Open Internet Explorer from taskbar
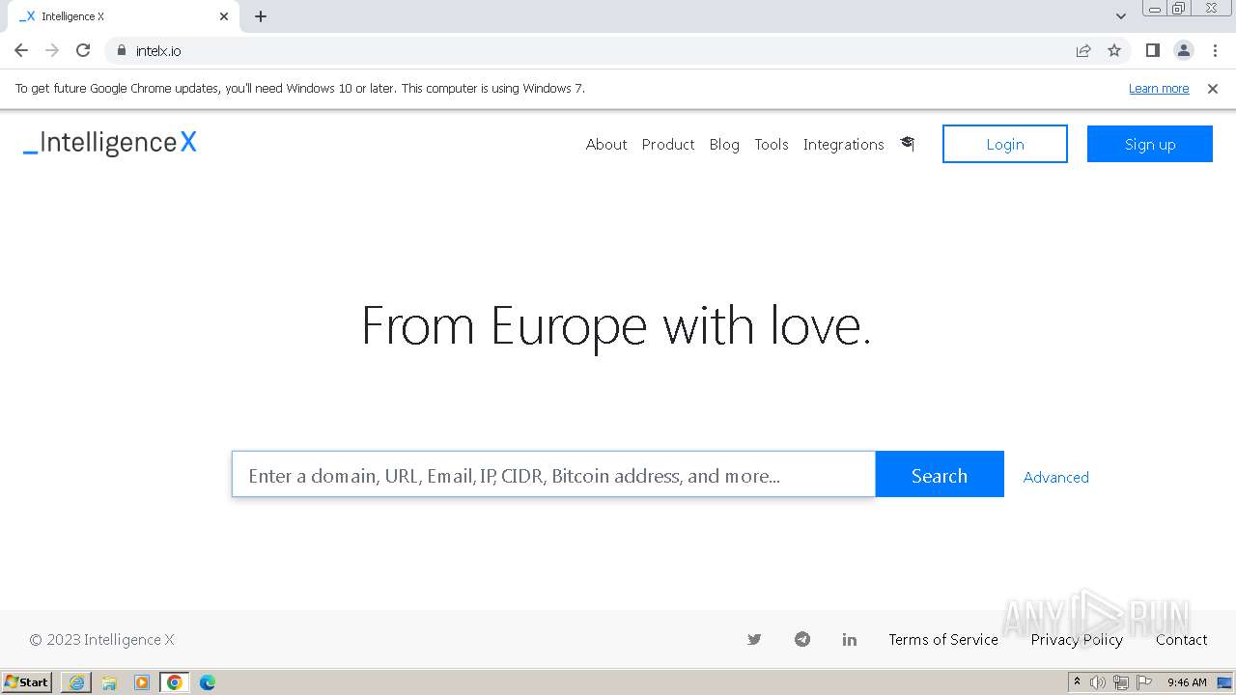Image resolution: width=1236 pixels, height=695 pixels. pyautogui.click(x=76, y=682)
